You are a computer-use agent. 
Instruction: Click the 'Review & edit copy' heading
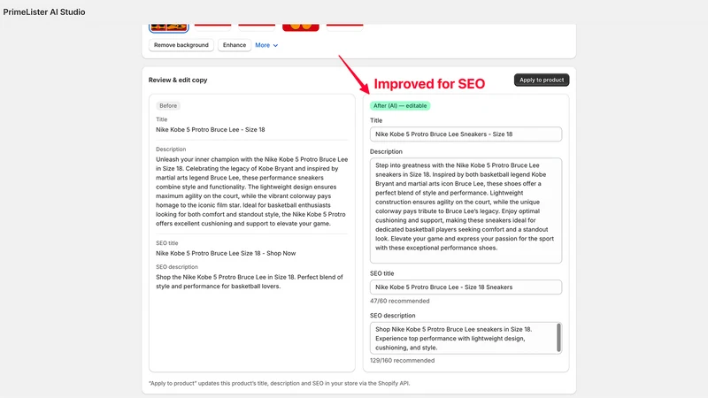[178, 80]
